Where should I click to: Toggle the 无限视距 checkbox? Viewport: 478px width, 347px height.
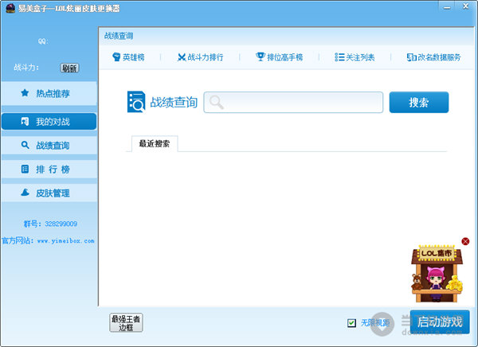coord(351,322)
